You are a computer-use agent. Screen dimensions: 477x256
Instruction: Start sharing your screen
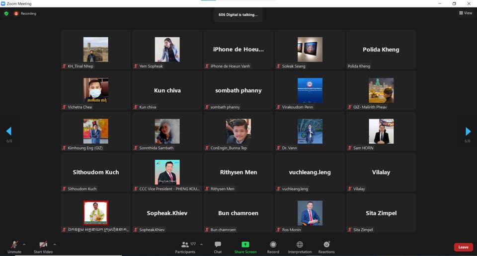[245, 247]
